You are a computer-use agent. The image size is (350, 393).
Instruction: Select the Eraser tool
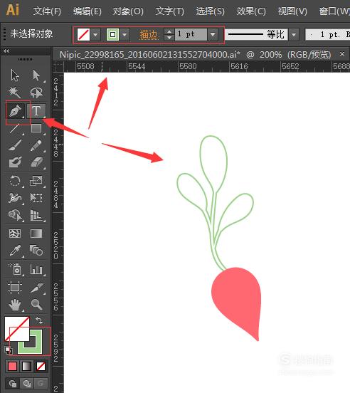[x=36, y=162]
